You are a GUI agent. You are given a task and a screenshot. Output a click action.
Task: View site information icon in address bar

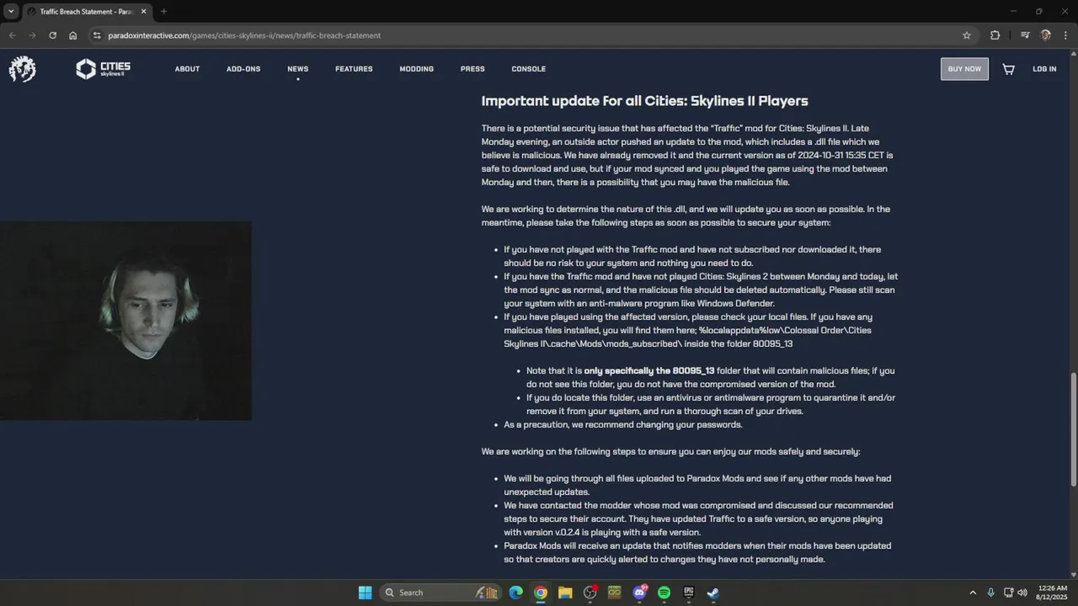(x=97, y=35)
